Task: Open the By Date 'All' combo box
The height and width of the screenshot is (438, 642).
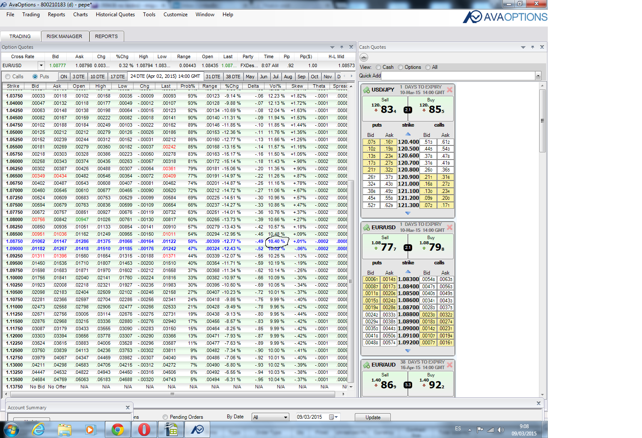Action: (270, 417)
